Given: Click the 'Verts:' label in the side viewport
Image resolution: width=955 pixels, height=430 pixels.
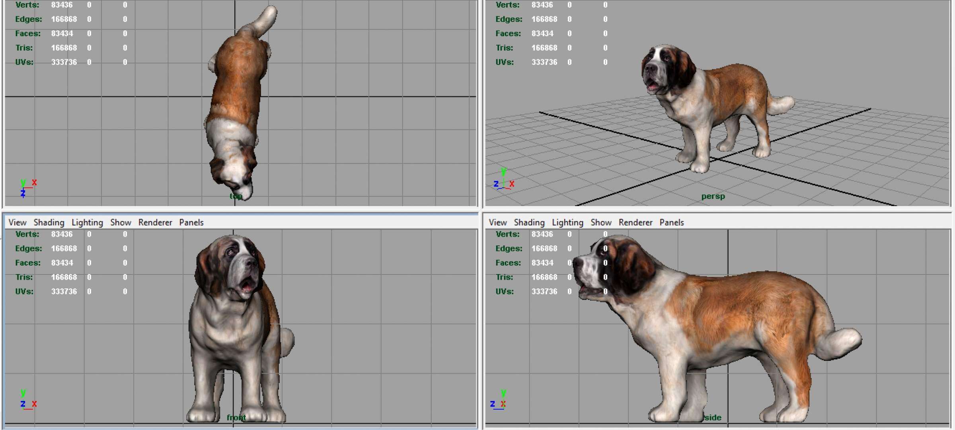Looking at the screenshot, I should [x=507, y=234].
